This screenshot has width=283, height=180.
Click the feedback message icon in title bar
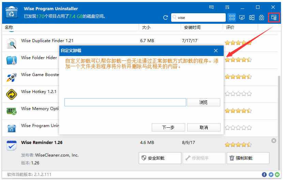click(211, 7)
